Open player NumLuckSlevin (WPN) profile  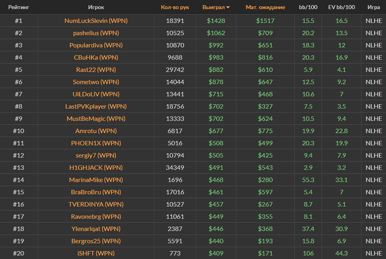(96, 21)
